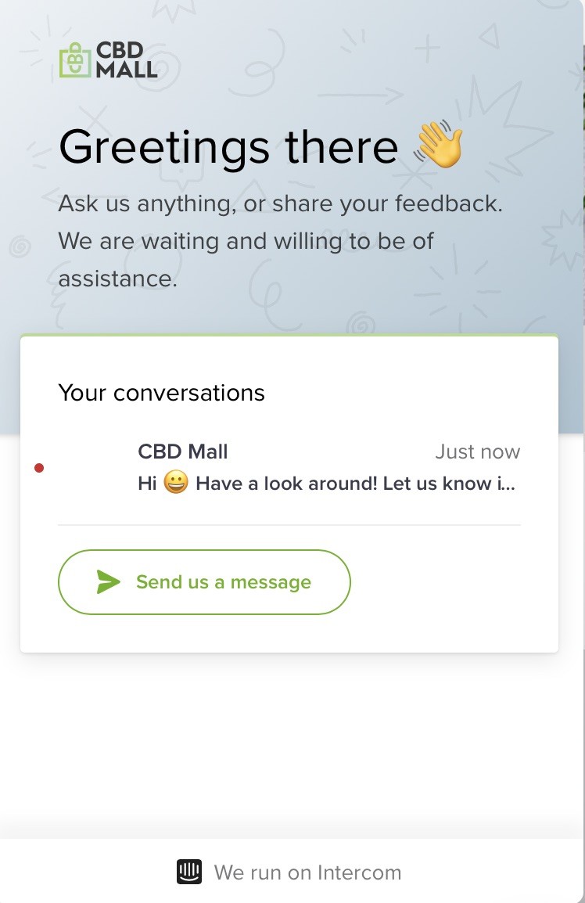The width and height of the screenshot is (585, 903).
Task: Click the Intercom logo icon in footer
Action: [188, 872]
